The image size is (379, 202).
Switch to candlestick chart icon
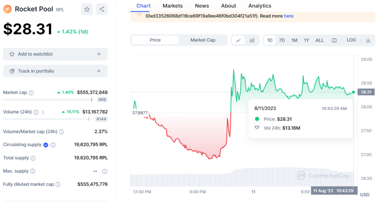(252, 40)
